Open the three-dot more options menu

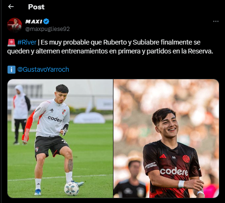[x=216, y=22]
